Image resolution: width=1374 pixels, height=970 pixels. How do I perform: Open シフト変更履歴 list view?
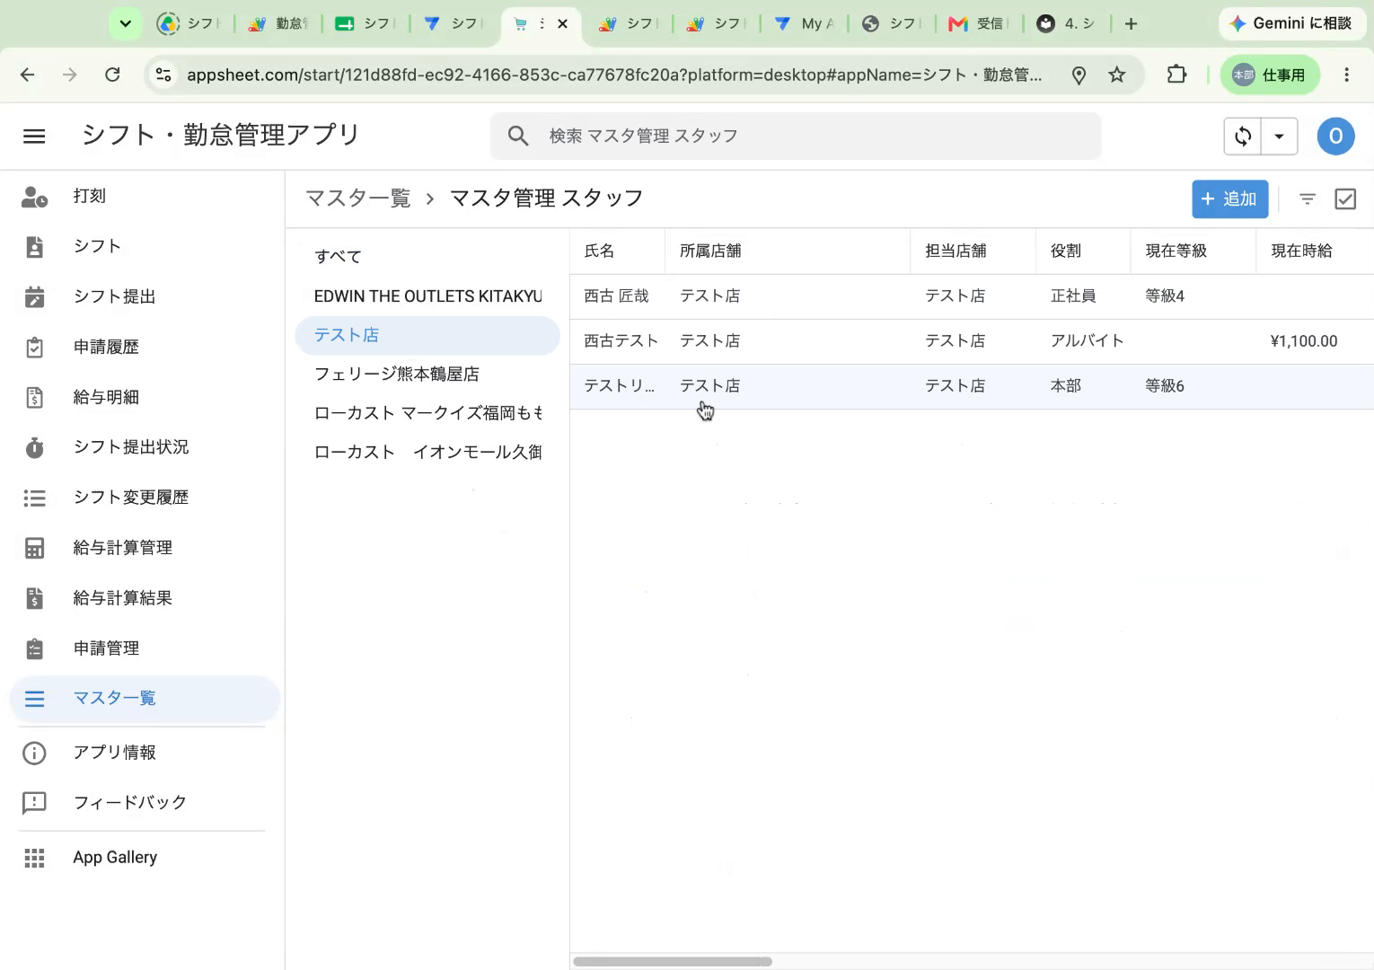(144, 498)
